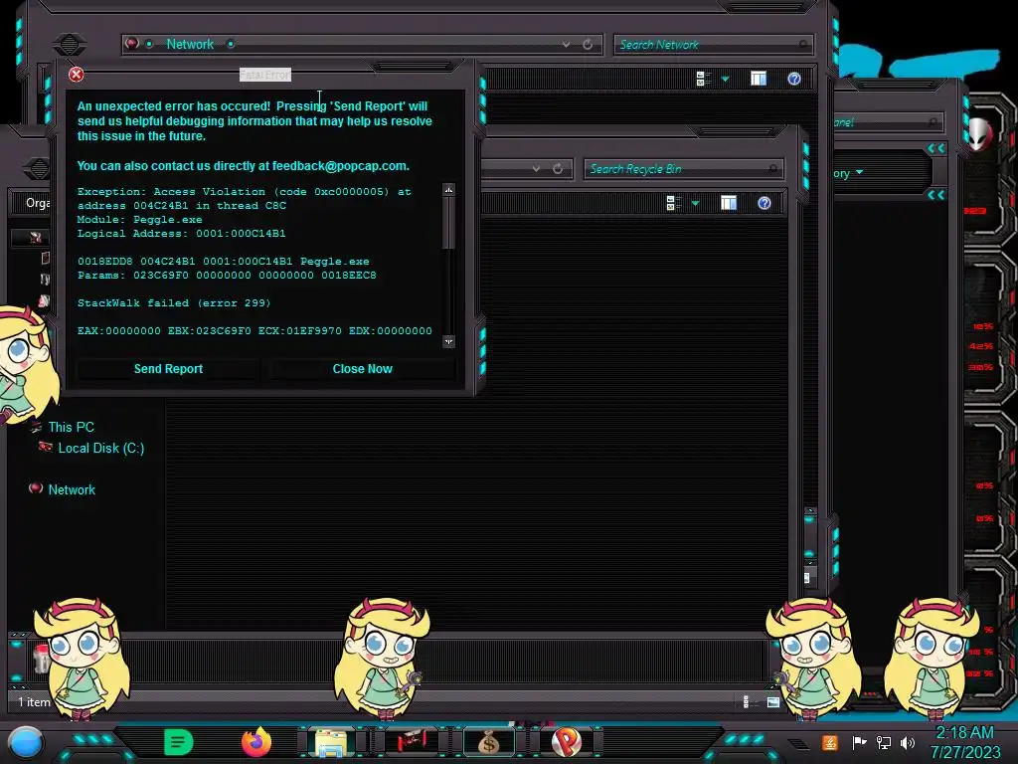Click Organize in Recycle Bin window toolbar
This screenshot has width=1018, height=764.
point(38,203)
